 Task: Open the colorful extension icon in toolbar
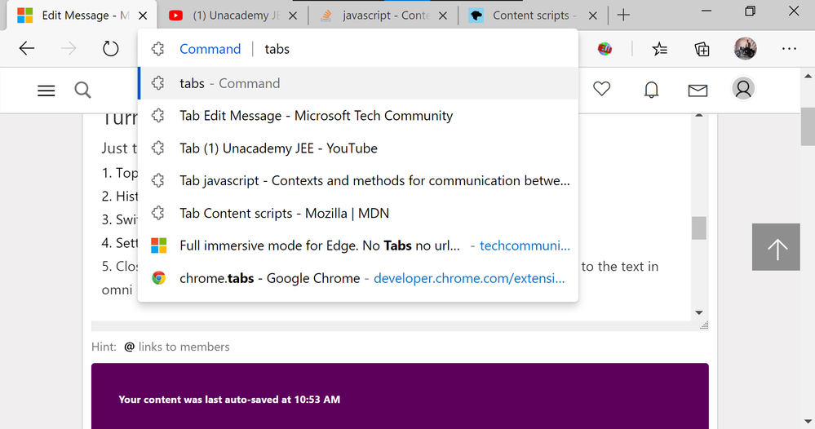(x=605, y=49)
